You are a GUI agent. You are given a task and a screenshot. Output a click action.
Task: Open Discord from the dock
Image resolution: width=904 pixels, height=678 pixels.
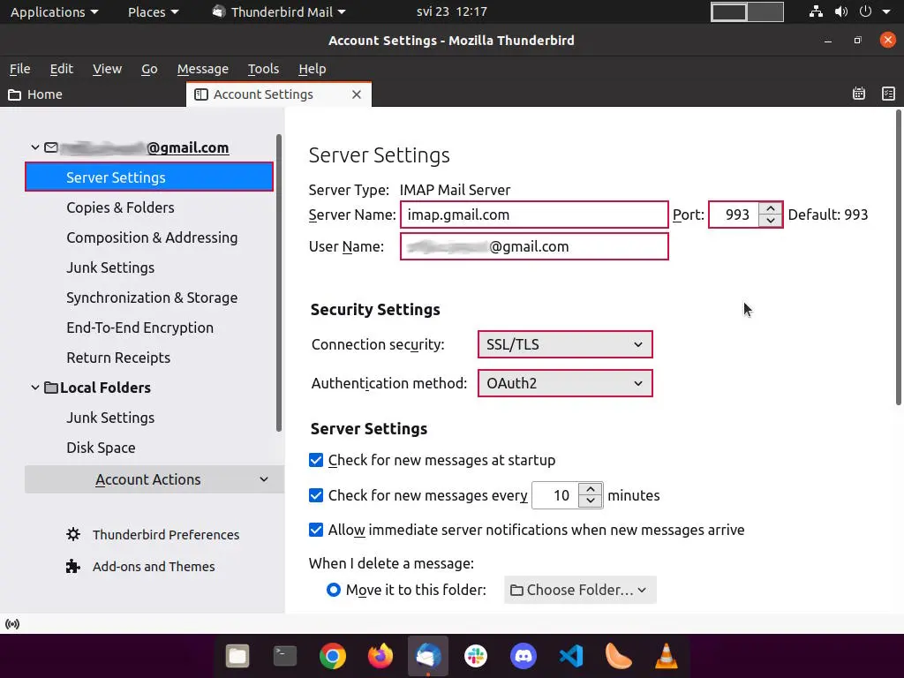(524, 656)
